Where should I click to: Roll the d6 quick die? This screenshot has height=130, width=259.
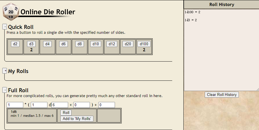64,44
